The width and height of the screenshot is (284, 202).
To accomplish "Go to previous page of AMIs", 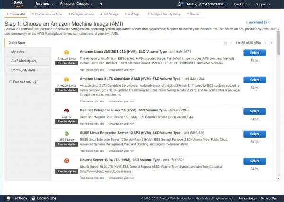I will point(231,43).
